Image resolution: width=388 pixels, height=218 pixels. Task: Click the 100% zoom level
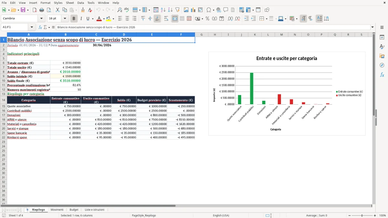point(383,215)
